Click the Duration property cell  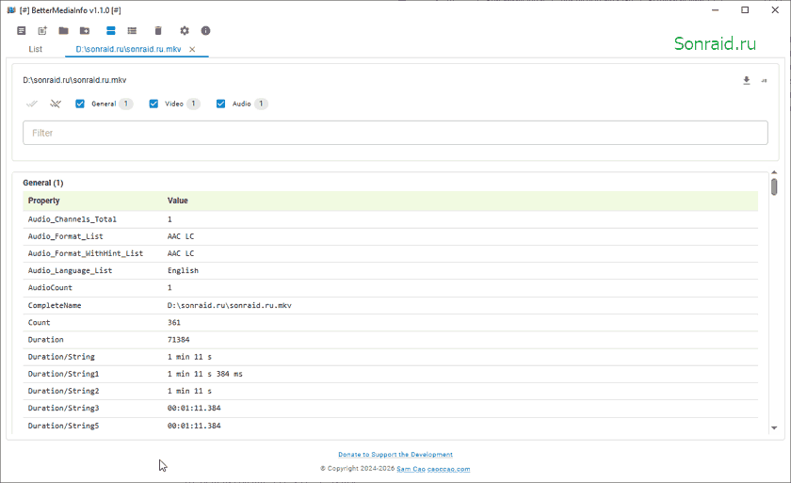(46, 340)
